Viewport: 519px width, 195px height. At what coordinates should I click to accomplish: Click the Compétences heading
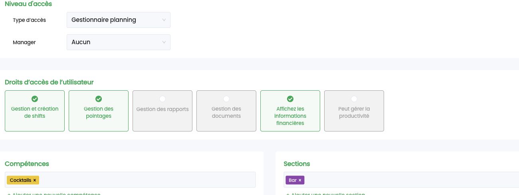click(27, 164)
